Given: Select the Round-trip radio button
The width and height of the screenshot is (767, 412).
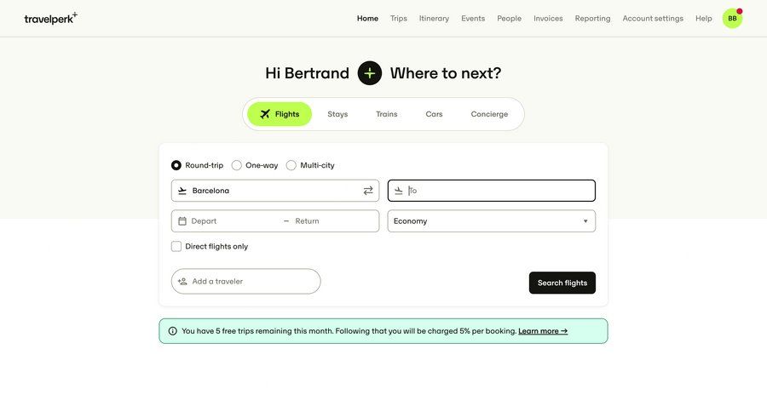Looking at the screenshot, I should (176, 165).
